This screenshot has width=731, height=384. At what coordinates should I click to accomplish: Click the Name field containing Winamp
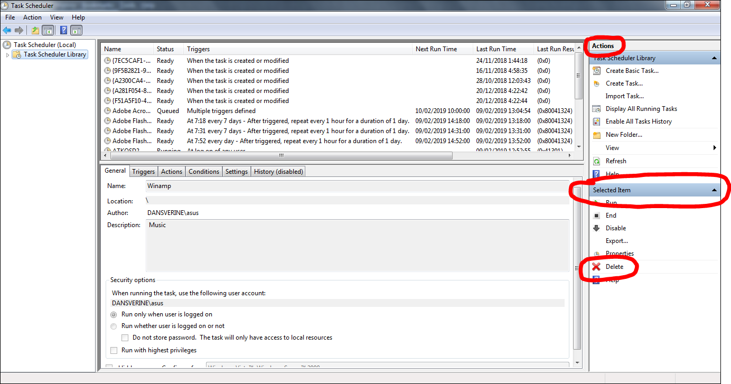[357, 186]
